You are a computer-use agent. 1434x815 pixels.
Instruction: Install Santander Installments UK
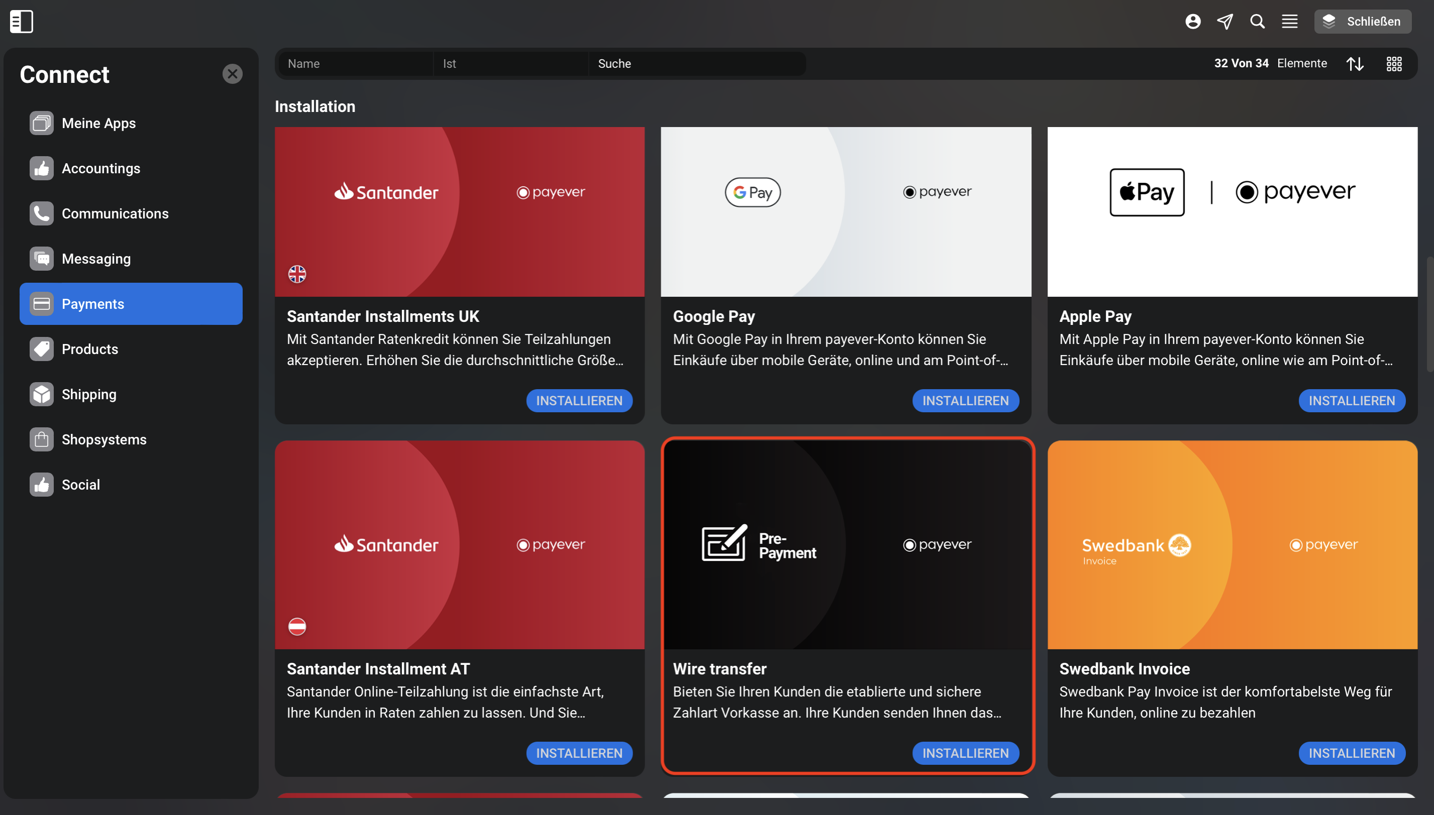pyautogui.click(x=579, y=401)
